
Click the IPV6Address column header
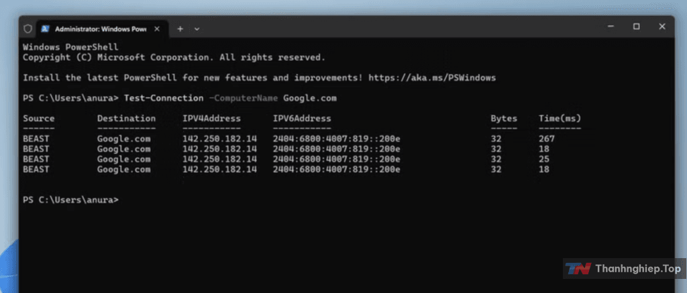[302, 118]
